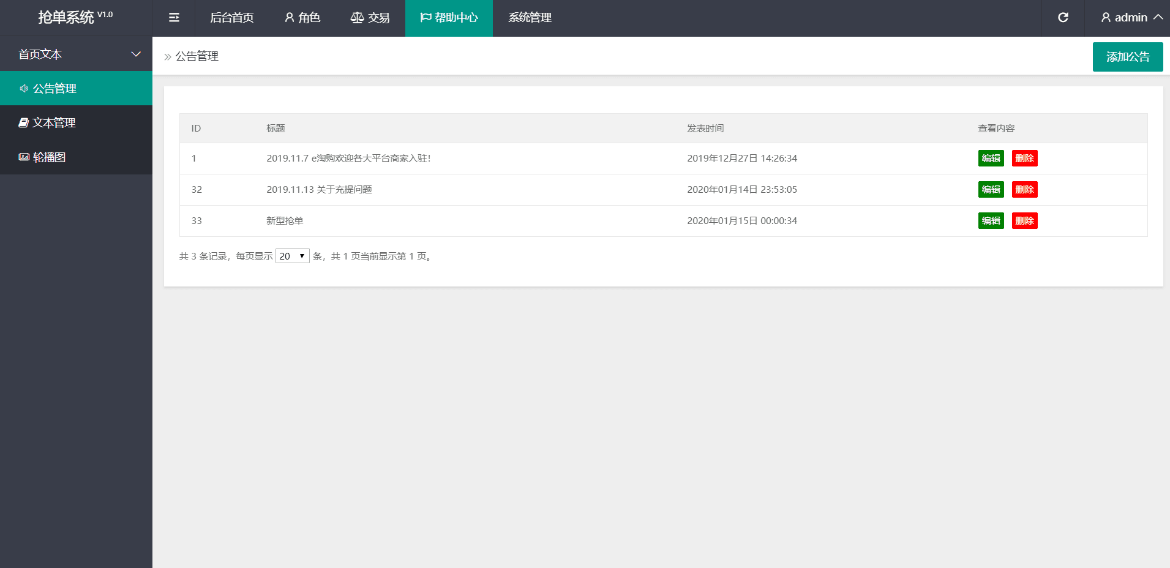Edit the announcement with ID 1
This screenshot has height=568, width=1170.
(991, 159)
